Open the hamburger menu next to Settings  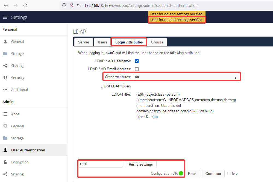5,17
